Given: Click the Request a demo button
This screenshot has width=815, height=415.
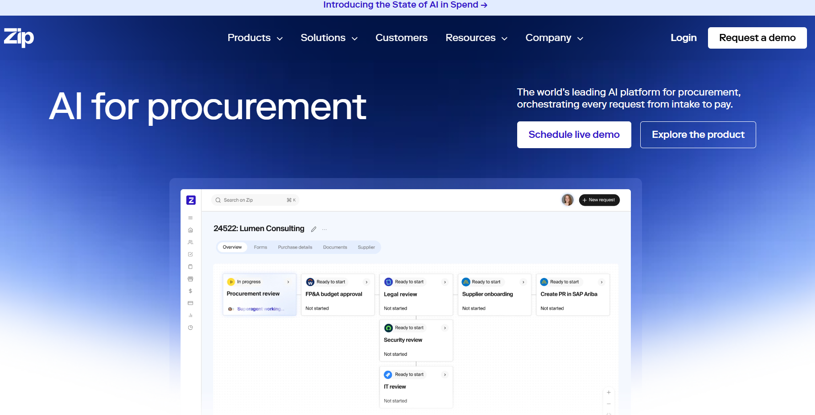Looking at the screenshot, I should point(757,38).
